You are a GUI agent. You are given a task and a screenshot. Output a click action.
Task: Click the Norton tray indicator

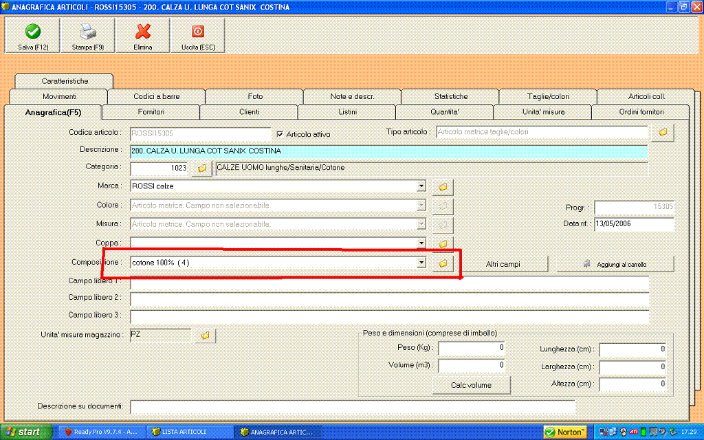point(565,432)
